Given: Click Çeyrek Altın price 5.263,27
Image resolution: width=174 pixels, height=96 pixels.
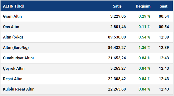Looking at the screenshot, I should (x=118, y=68).
